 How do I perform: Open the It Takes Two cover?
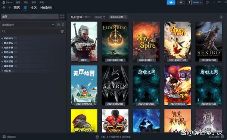pos(178,42)
